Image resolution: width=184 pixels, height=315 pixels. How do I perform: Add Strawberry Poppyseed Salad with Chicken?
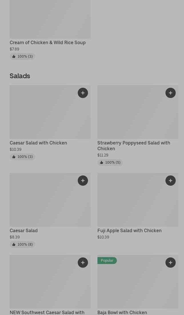(171, 93)
